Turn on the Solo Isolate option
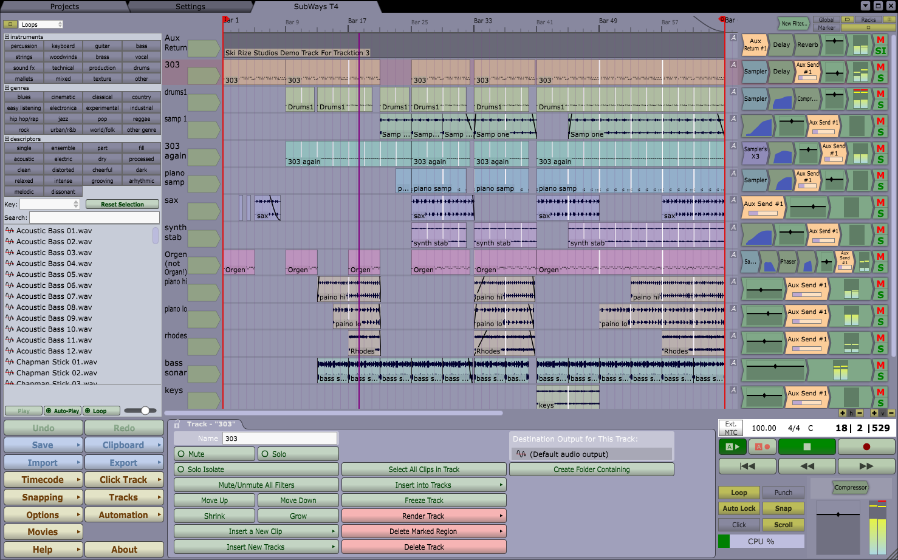This screenshot has height=560, width=898. point(256,470)
